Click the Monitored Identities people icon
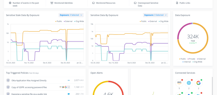 point(52,3)
